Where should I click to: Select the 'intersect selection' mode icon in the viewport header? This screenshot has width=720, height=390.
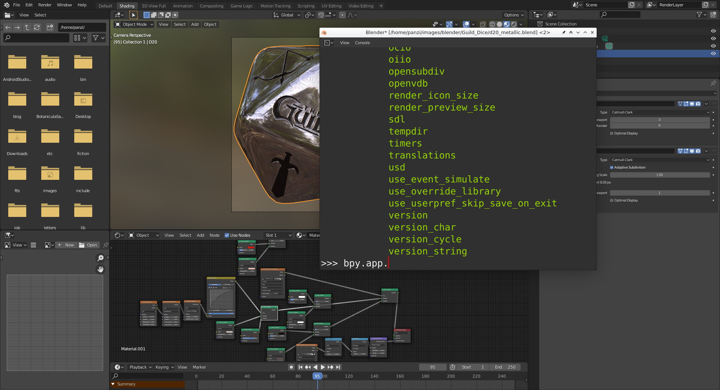point(175,15)
